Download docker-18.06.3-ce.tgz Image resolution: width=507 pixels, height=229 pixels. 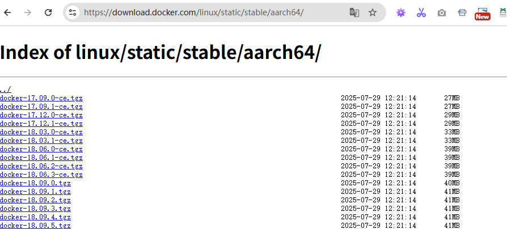pos(41,175)
